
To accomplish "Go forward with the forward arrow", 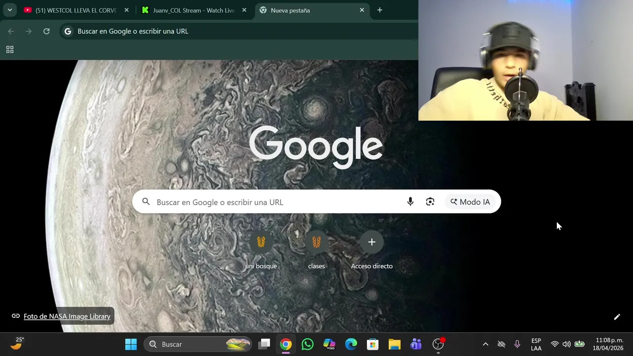I will point(29,31).
